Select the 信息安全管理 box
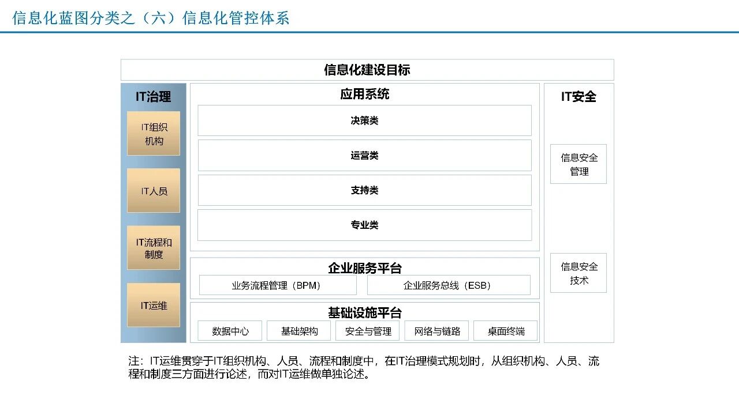This screenshot has height=415, width=739. click(578, 164)
